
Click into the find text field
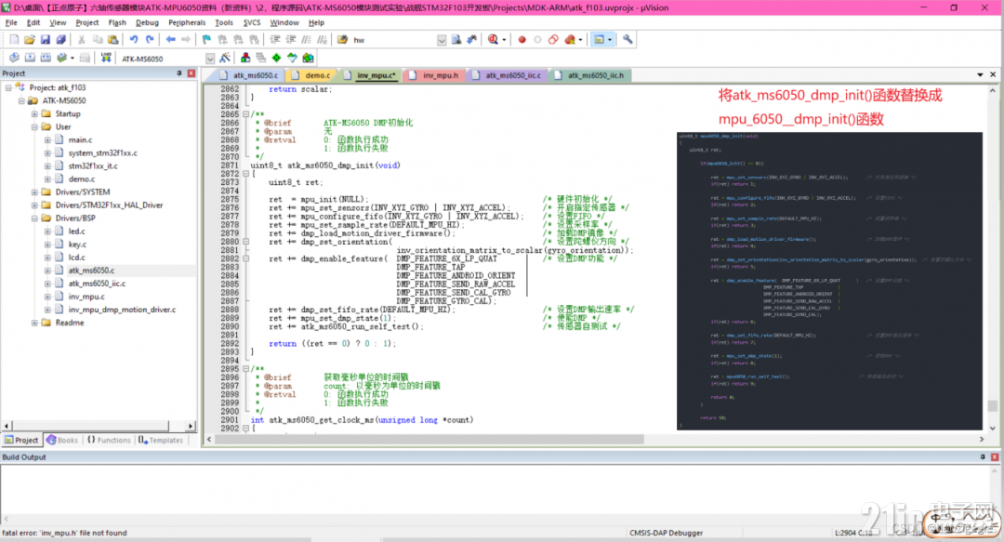click(x=394, y=40)
